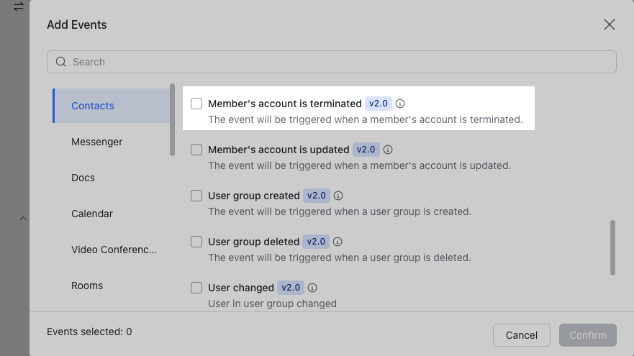Screen dimensions: 634x356
Task: Check User group deleted event
Action: coord(196,242)
